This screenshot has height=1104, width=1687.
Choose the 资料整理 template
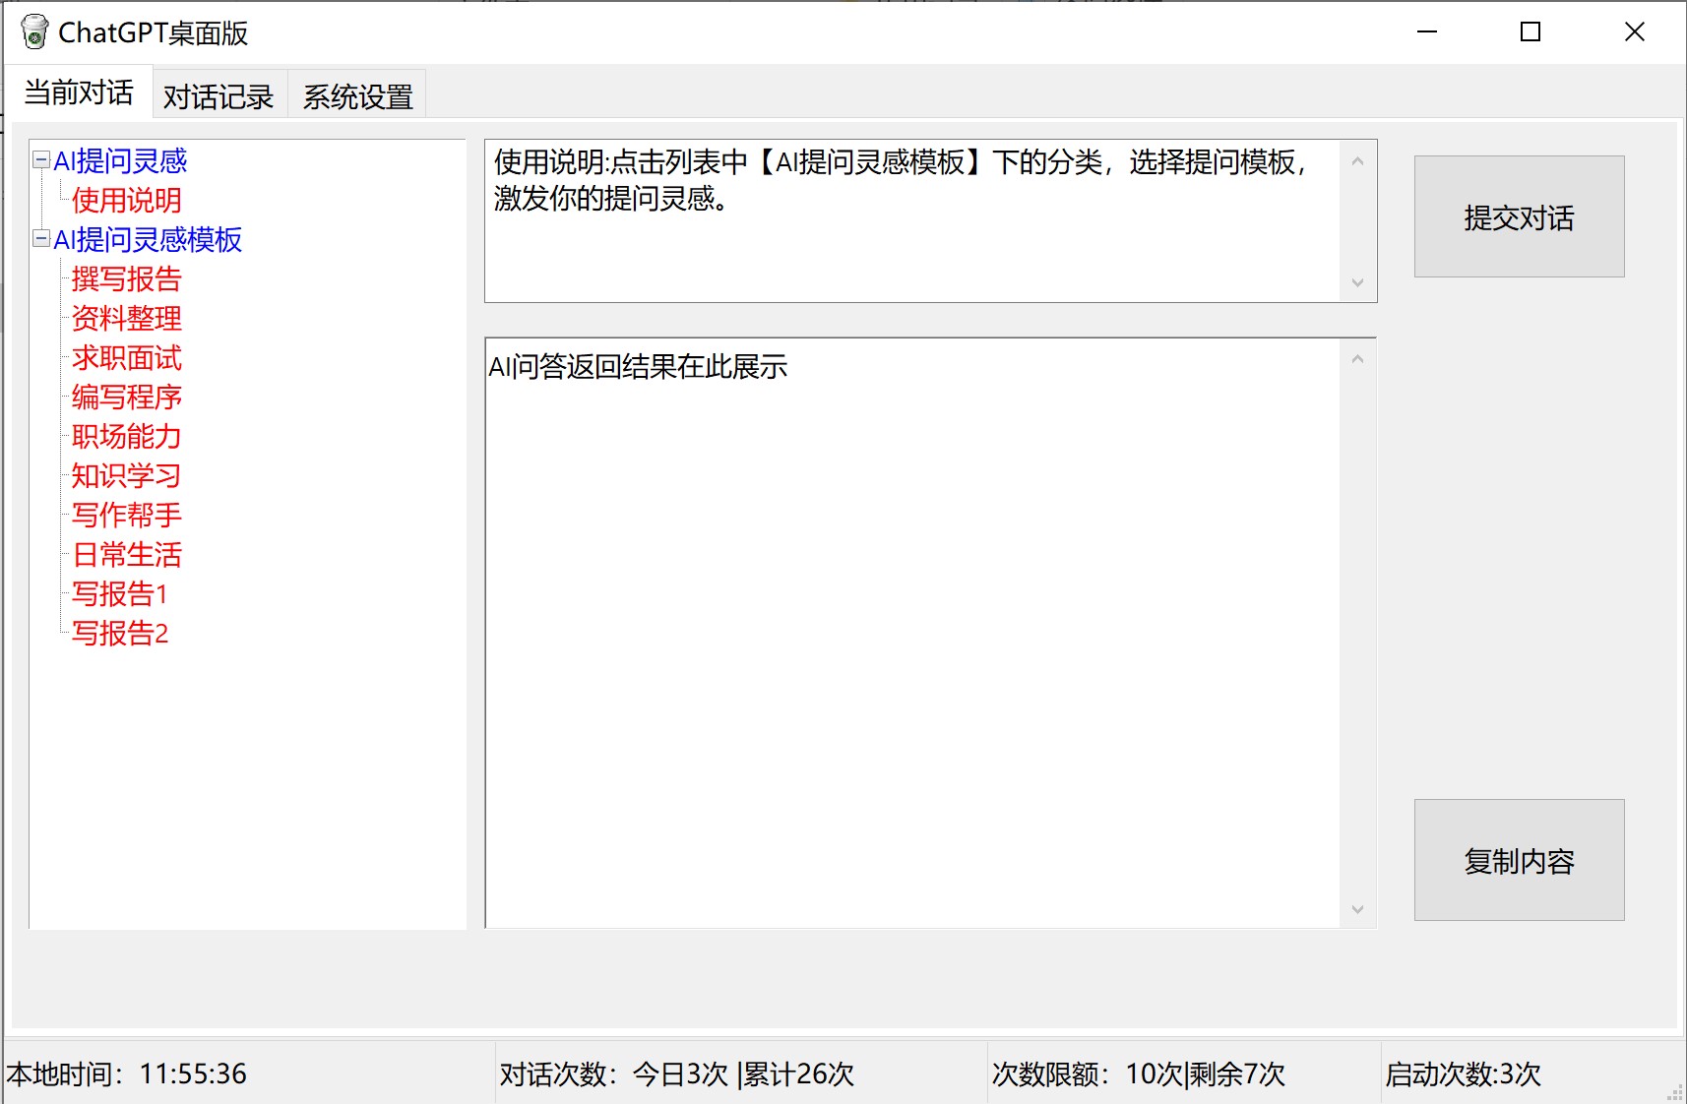pos(127,318)
